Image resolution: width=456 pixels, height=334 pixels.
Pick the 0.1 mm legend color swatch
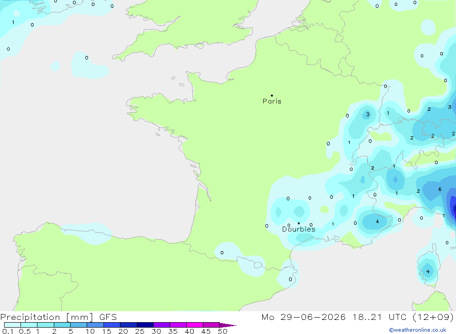pos(12,325)
